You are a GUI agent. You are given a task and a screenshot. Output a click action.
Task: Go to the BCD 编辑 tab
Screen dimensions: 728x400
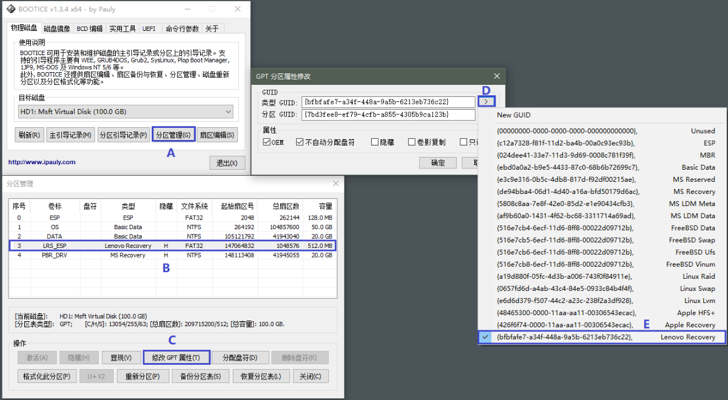point(90,28)
